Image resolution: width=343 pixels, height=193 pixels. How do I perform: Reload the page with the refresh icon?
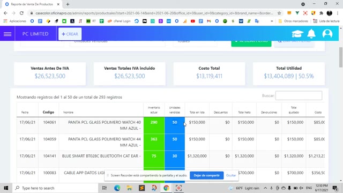21,13
